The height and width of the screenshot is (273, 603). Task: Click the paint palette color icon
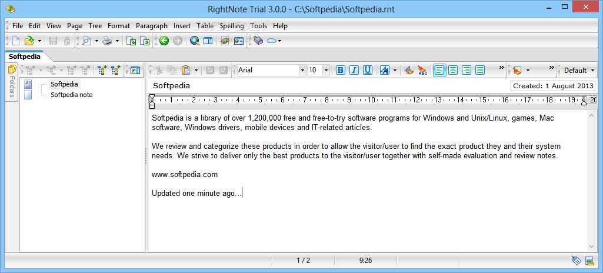point(409,70)
